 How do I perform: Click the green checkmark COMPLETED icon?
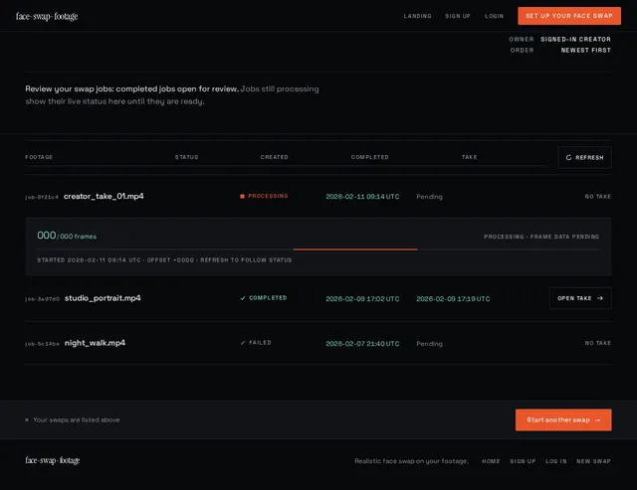click(x=243, y=298)
